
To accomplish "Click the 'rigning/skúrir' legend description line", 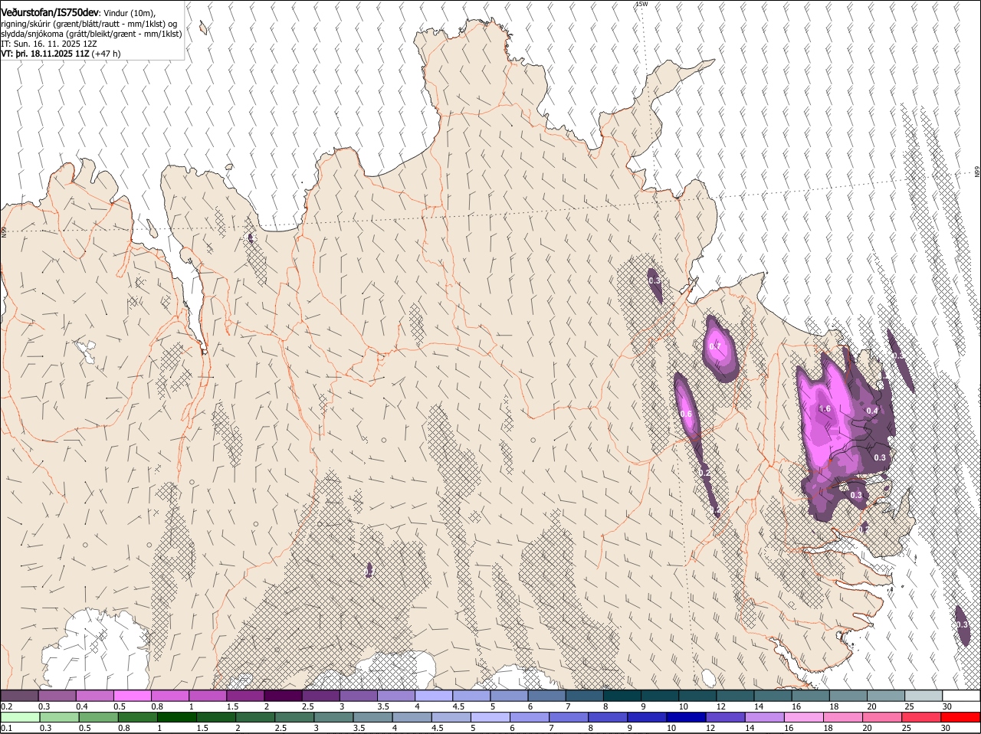I will (x=89, y=24).
